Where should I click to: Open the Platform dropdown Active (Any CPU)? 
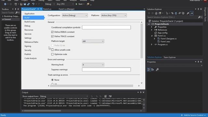(114, 15)
